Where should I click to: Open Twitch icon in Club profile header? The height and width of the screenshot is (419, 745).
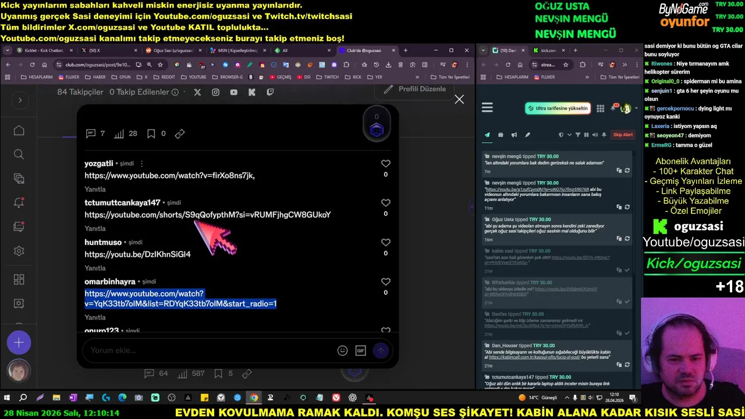tap(270, 92)
